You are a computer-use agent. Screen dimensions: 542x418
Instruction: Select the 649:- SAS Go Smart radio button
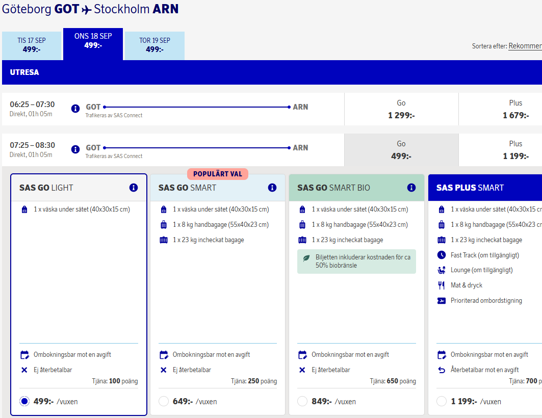164,401
